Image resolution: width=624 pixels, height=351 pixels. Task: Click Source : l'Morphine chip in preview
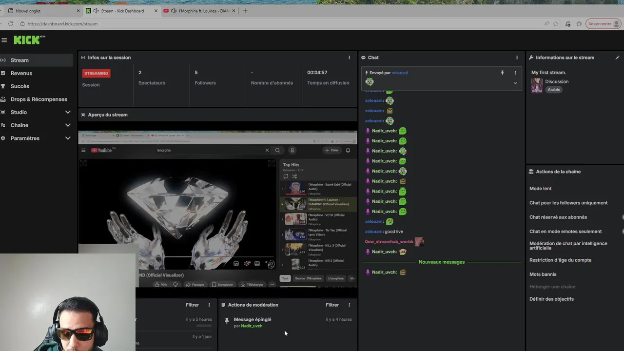point(308,278)
